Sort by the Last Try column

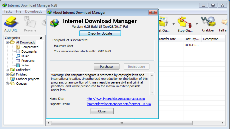click(192, 39)
